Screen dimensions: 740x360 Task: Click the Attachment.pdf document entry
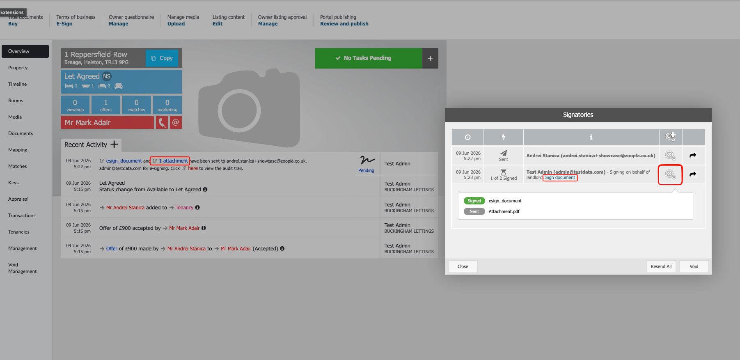point(504,211)
